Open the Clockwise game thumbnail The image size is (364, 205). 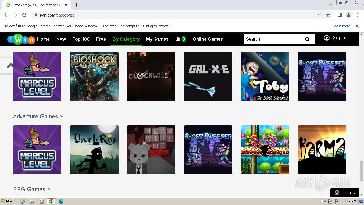(x=151, y=76)
